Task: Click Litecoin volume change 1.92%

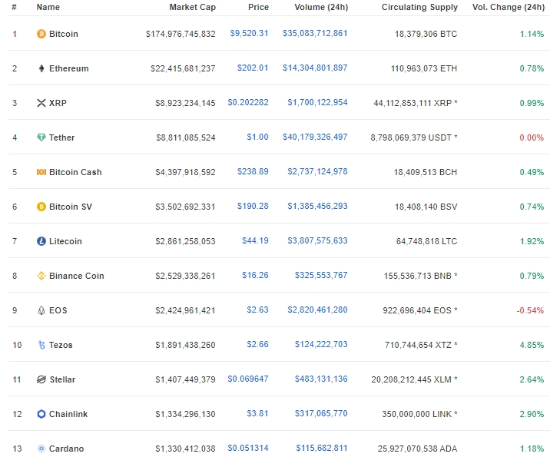Action: pos(532,241)
